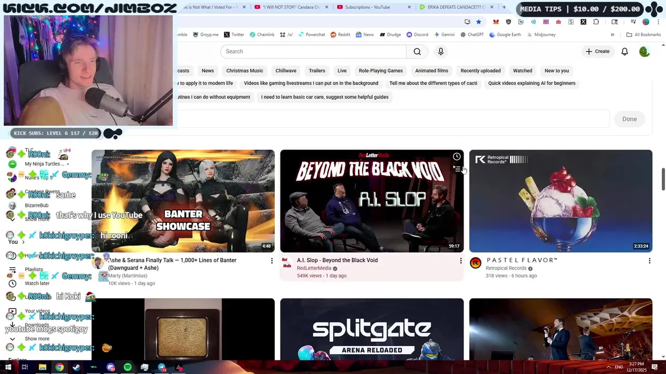
Task: Select the News filter chip
Action: click(x=208, y=71)
